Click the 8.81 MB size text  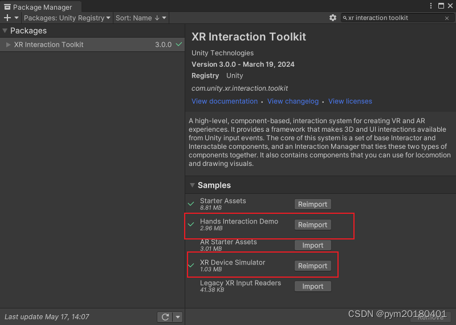tap(211, 208)
